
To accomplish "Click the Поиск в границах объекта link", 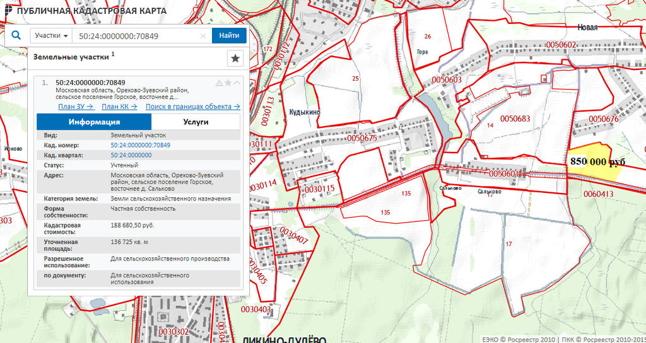I will tap(192, 107).
